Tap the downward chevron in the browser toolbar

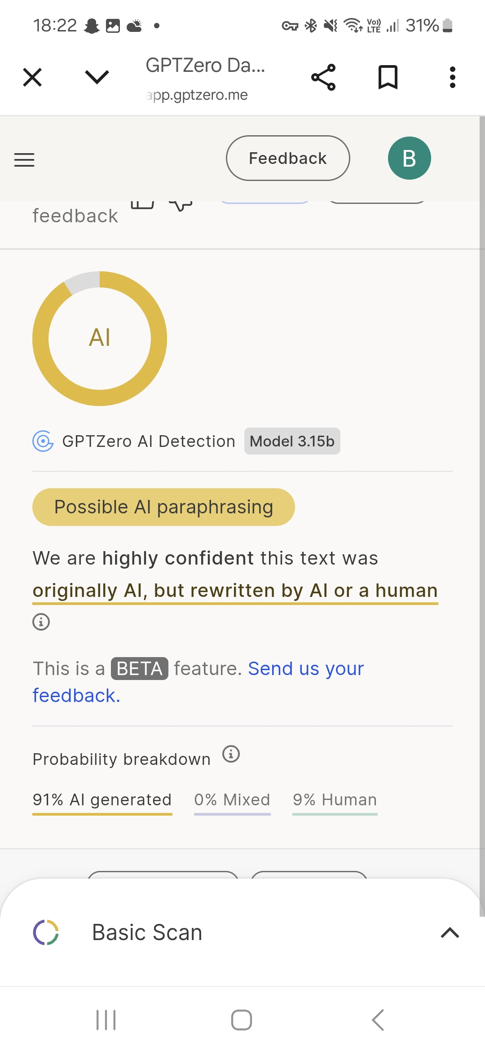pos(96,77)
